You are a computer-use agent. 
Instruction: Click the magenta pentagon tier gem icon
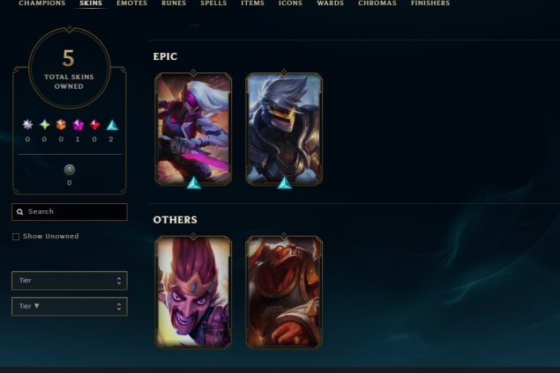click(78, 125)
